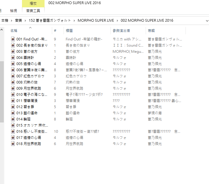Sort by the 參與演出者 column header
The width and height of the screenshot is (209, 184).
pyautogui.click(x=121, y=30)
